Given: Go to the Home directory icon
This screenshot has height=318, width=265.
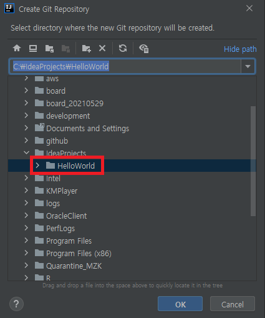Looking at the screenshot, I should pyautogui.click(x=17, y=48).
